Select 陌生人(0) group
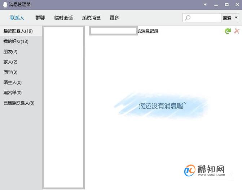The height and width of the screenshot is (190, 242). coord(21,82)
